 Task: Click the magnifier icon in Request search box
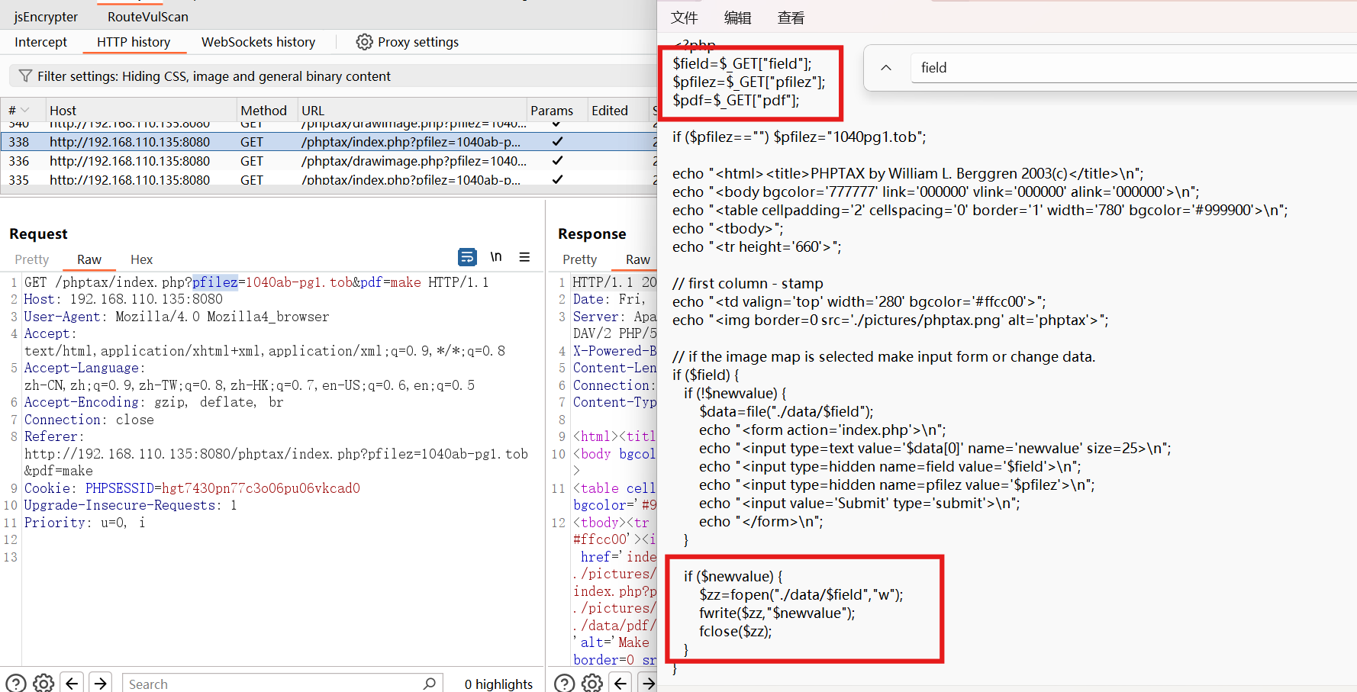(x=430, y=683)
